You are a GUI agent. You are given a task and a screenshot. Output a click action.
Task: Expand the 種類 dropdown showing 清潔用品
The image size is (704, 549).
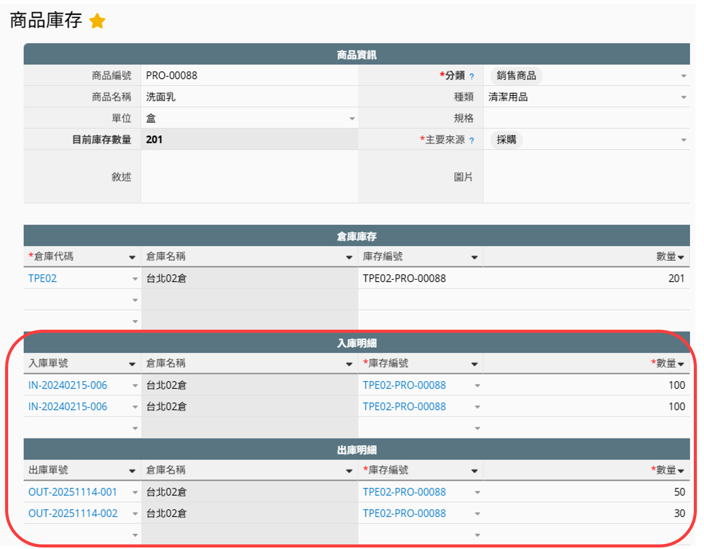pos(683,97)
